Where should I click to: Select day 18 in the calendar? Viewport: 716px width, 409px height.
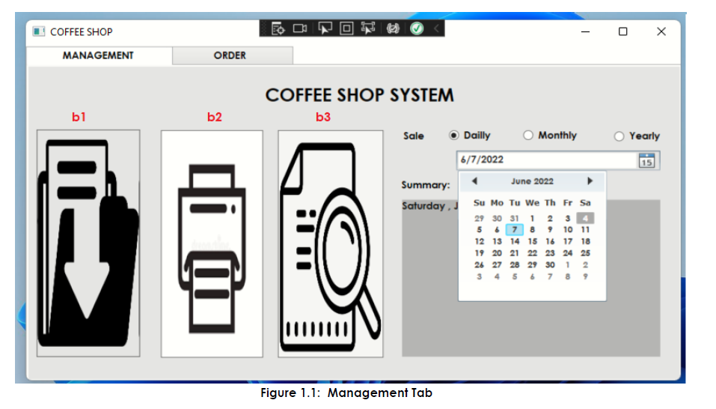(x=585, y=241)
